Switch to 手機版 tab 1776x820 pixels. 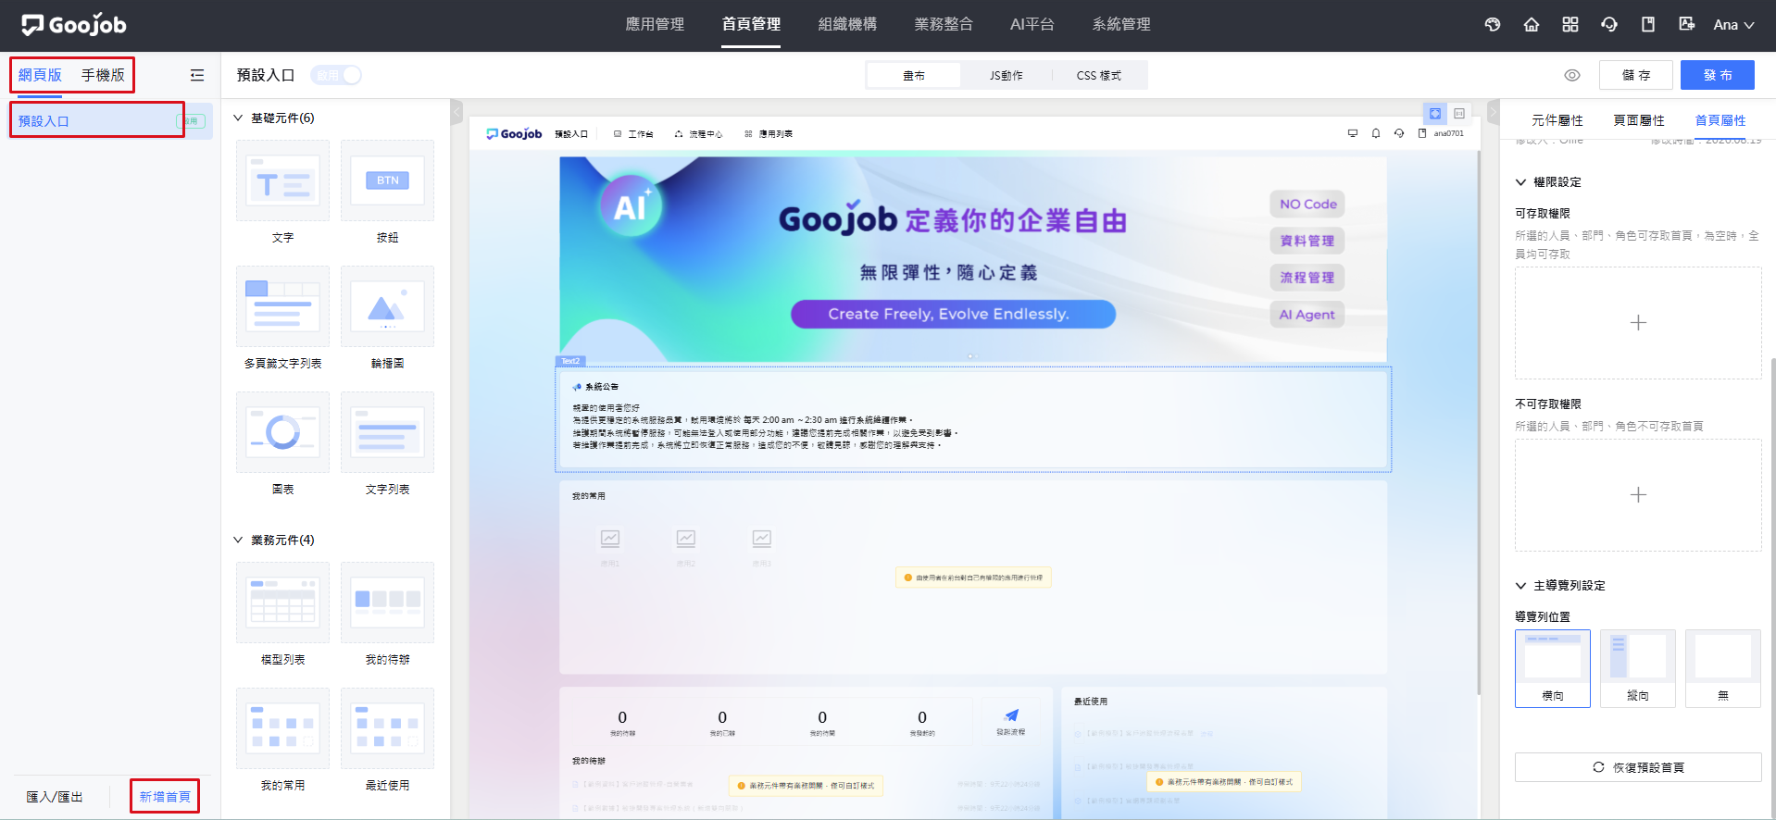pos(103,75)
